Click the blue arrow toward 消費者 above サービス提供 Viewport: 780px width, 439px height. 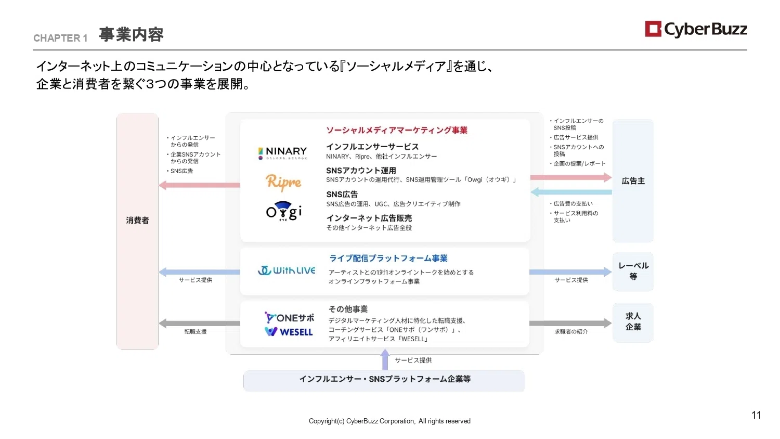tap(199, 272)
